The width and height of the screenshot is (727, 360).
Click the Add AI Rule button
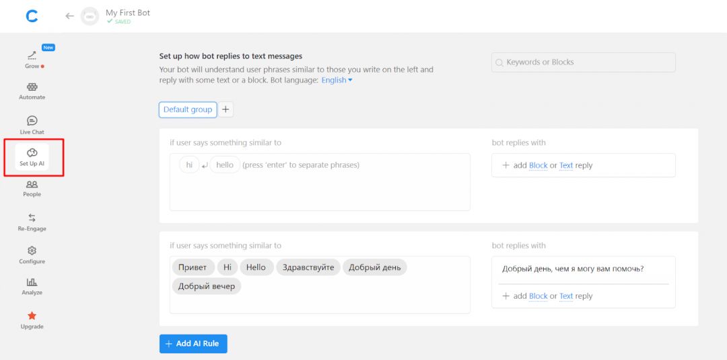click(x=194, y=343)
